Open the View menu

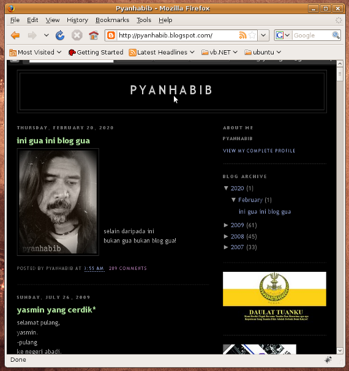[53, 20]
